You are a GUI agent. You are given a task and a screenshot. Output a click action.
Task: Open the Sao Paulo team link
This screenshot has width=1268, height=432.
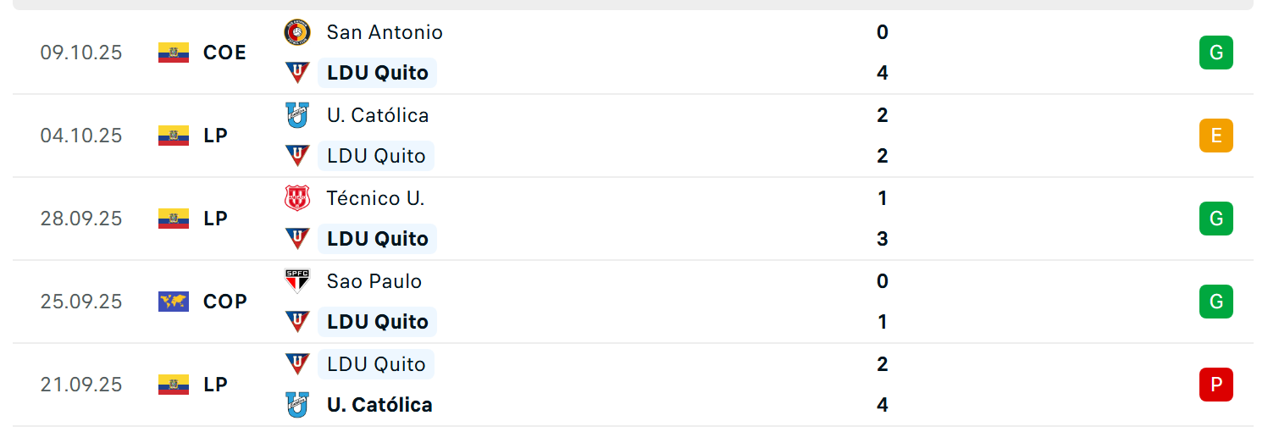click(x=374, y=281)
